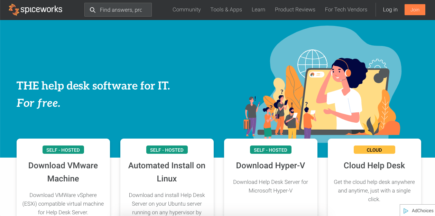Open the Tools & Apps menu
This screenshot has height=216, width=435.
(226, 10)
